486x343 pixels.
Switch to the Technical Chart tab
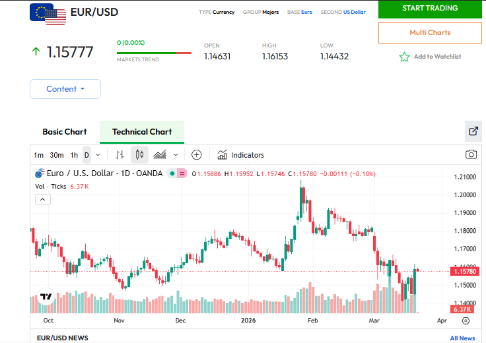[x=142, y=131]
